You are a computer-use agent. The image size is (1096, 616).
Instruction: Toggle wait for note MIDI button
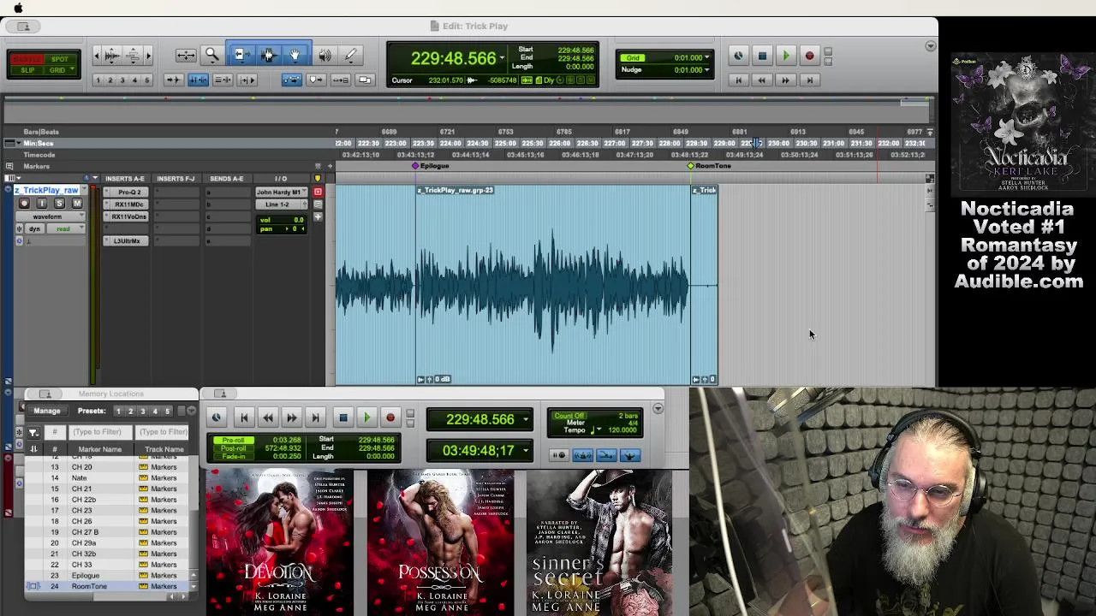pyautogui.click(x=558, y=455)
